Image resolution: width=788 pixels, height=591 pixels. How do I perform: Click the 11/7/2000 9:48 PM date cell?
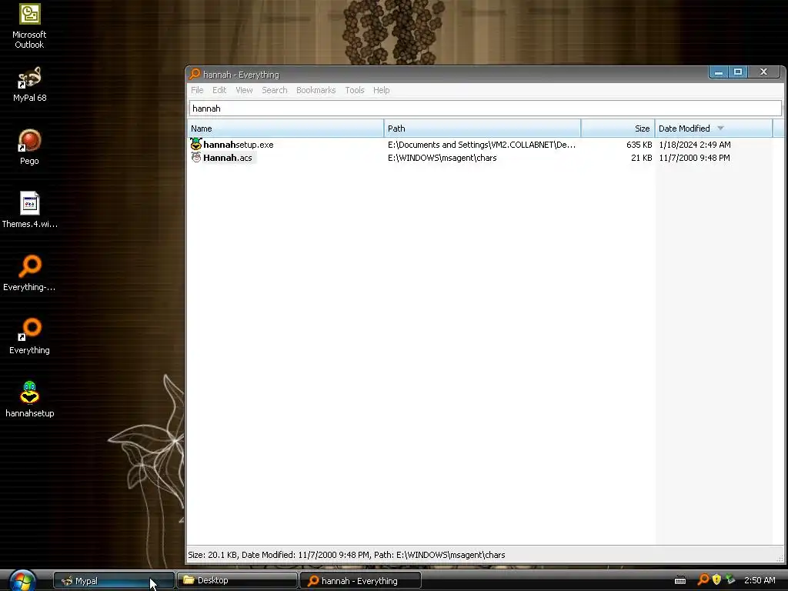click(x=694, y=157)
